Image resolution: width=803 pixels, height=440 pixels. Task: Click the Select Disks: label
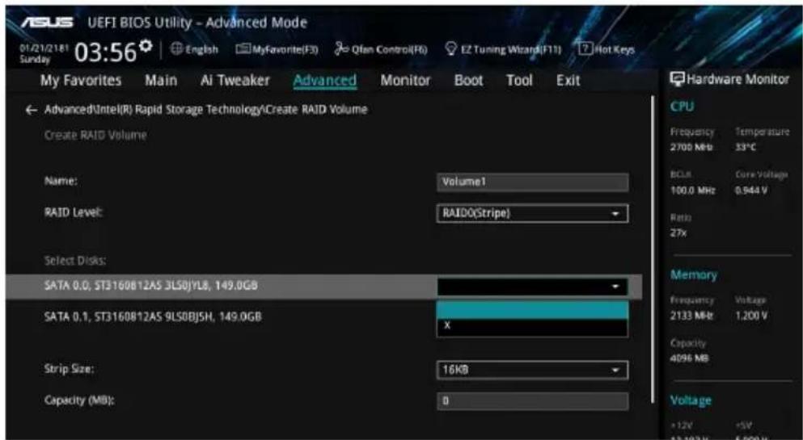click(74, 261)
